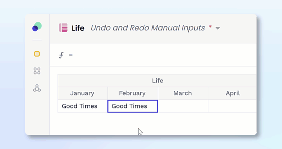This screenshot has width=282, height=149.
Task: Click the red unsaved changes asterisk
Action: (210, 27)
